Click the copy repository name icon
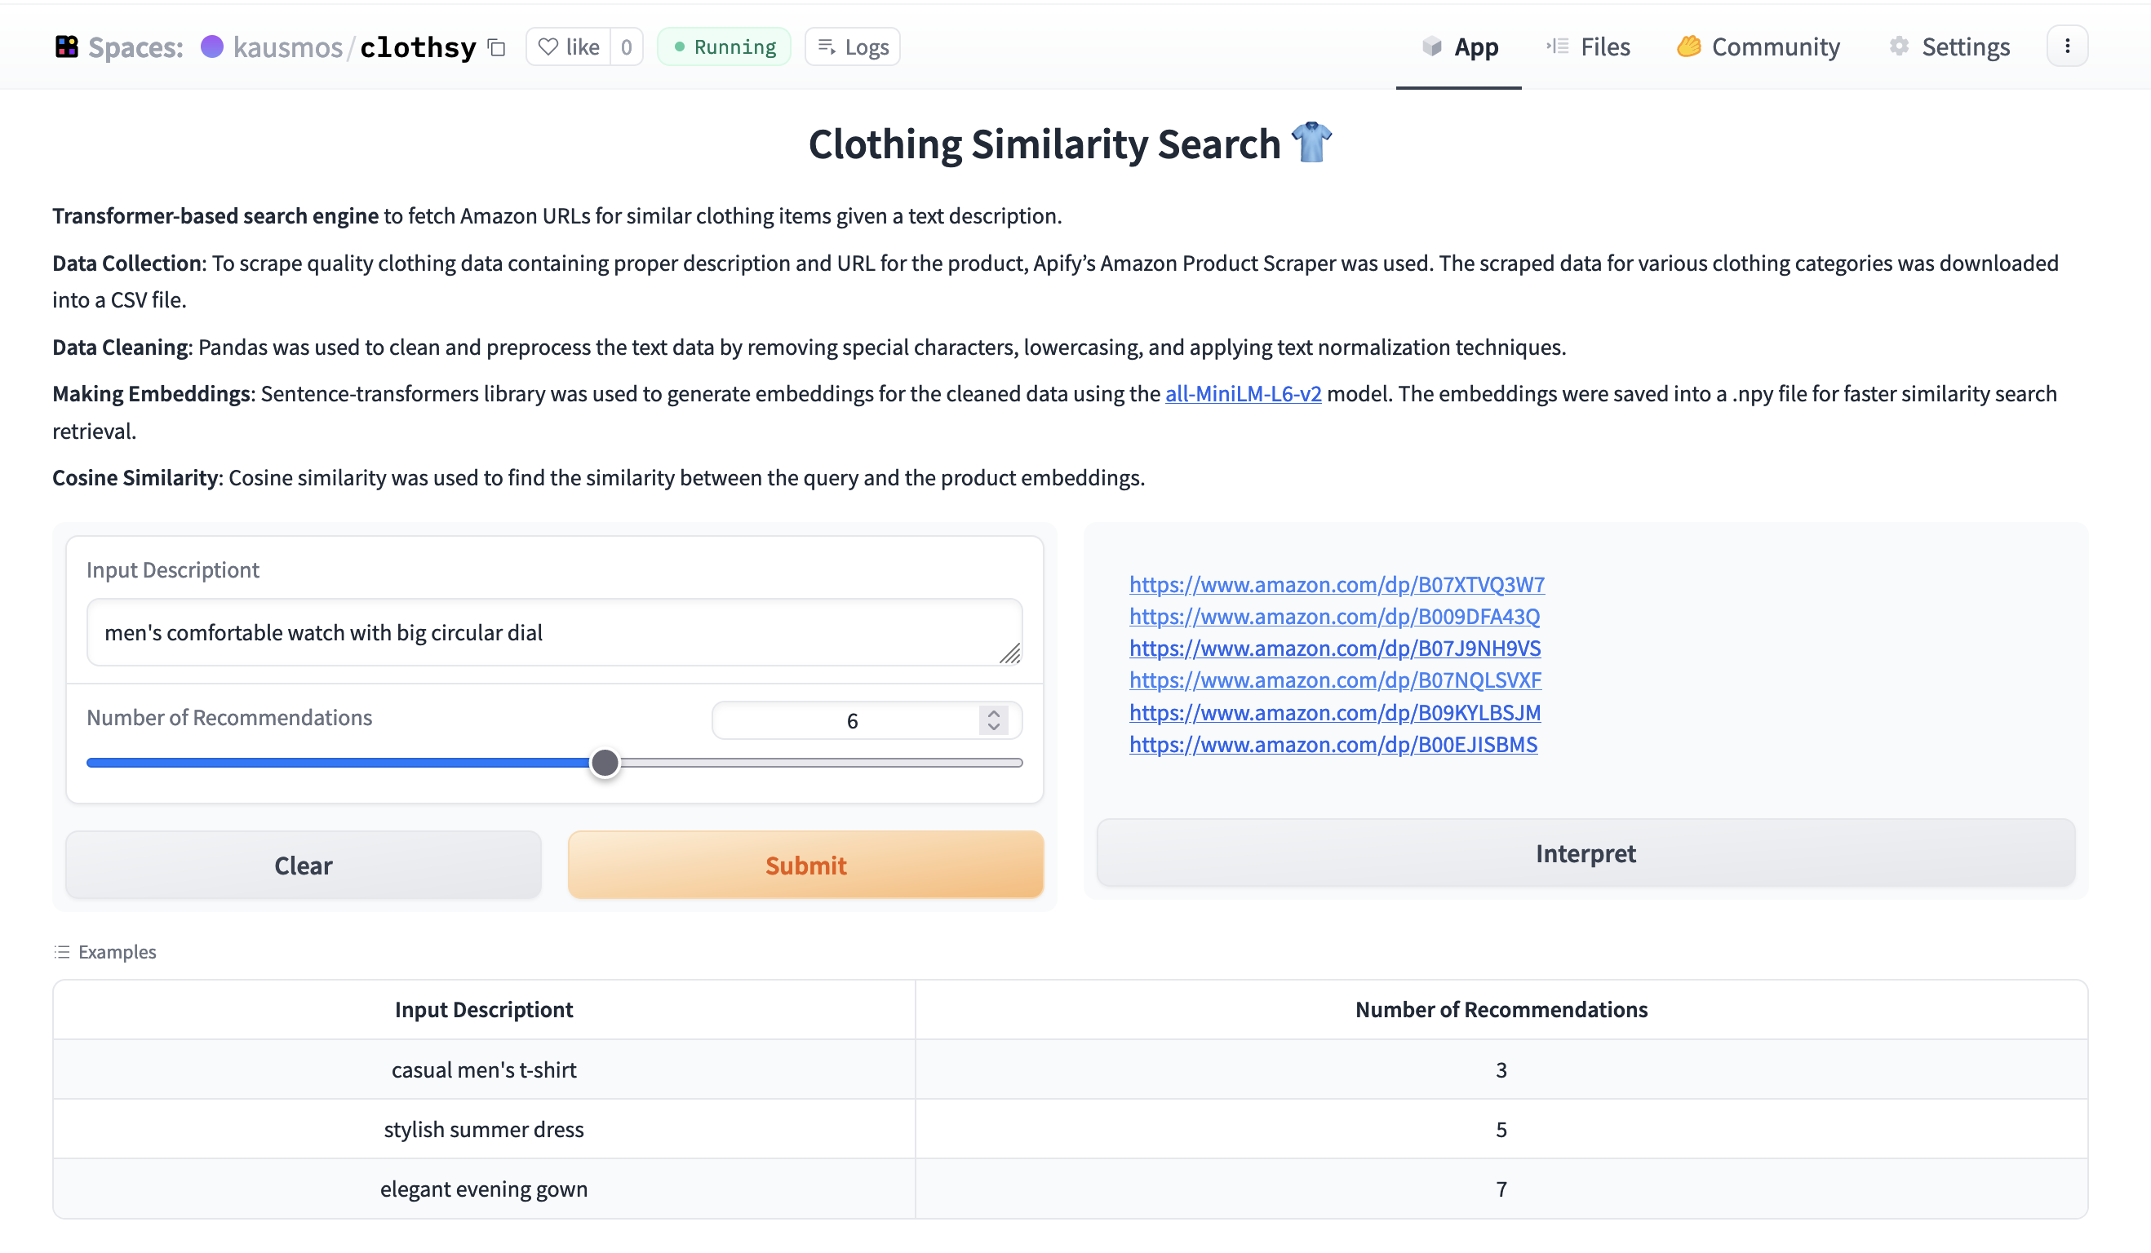Image resolution: width=2151 pixels, height=1253 pixels. coord(497,48)
